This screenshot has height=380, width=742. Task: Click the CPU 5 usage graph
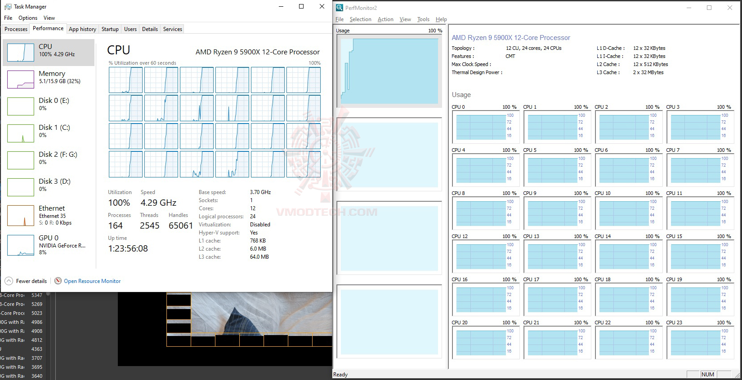pyautogui.click(x=557, y=170)
